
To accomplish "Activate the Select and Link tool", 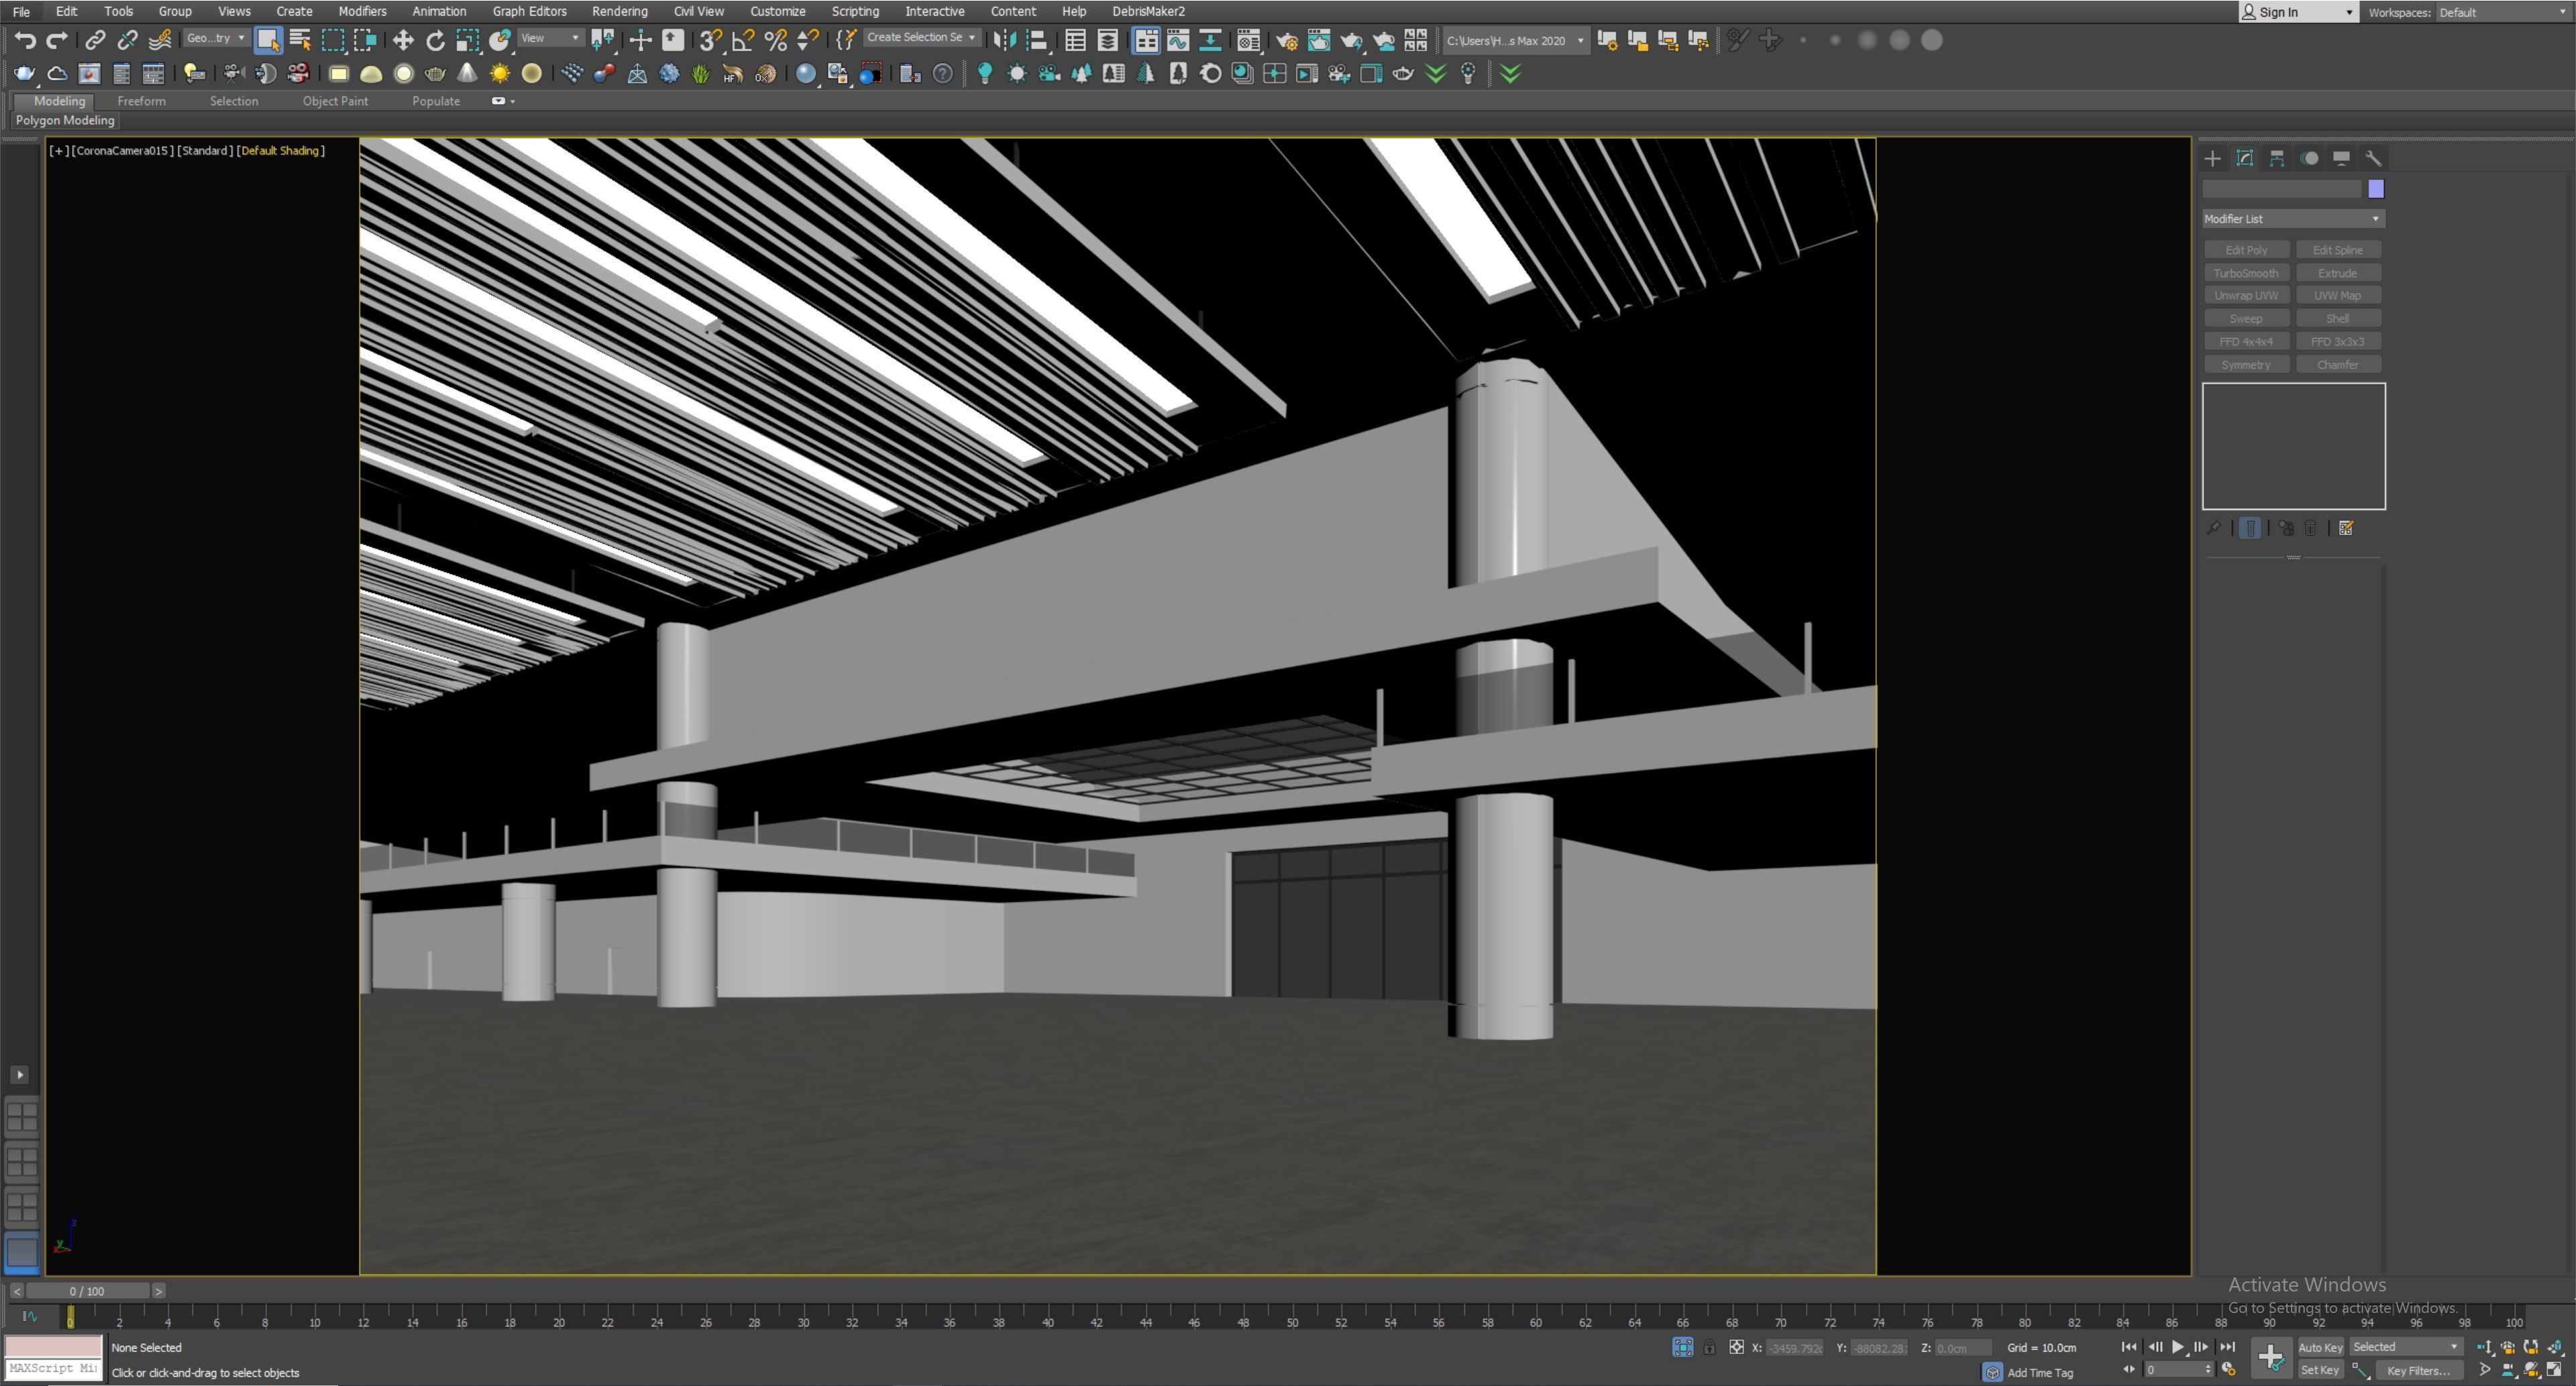I will click(95, 40).
